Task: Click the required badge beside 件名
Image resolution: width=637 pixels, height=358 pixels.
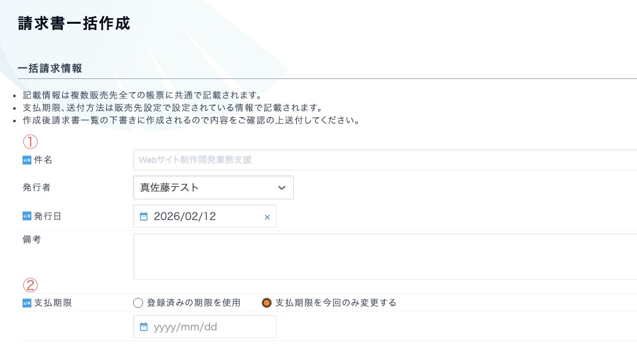Action: click(27, 160)
